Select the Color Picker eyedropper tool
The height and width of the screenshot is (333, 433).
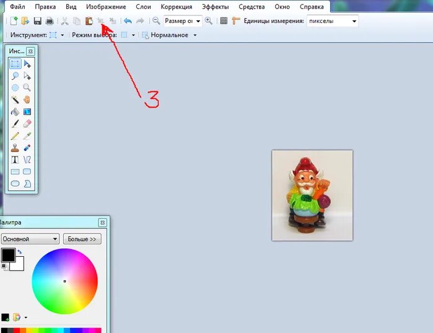pyautogui.click(x=27, y=136)
